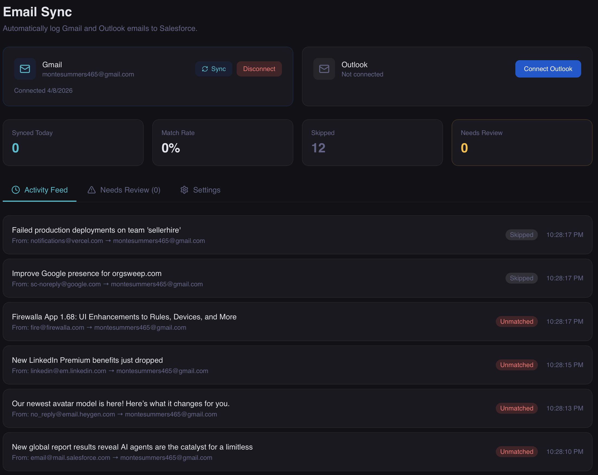
Task: Click the warning triangle icon on the Needs Review tab
Action: pyautogui.click(x=92, y=190)
